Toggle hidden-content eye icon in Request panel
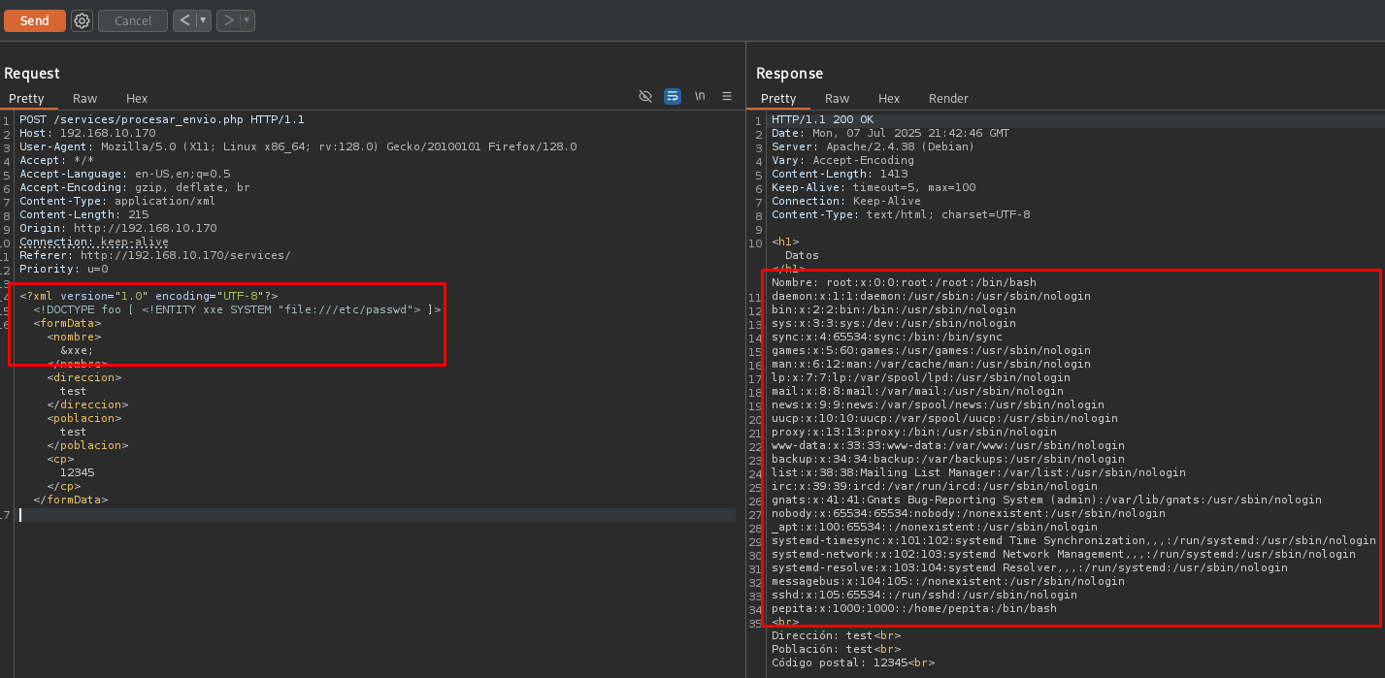 [645, 96]
